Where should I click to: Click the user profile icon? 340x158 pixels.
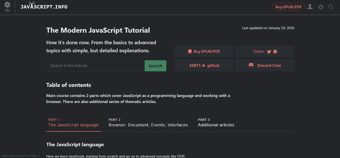pos(310,7)
